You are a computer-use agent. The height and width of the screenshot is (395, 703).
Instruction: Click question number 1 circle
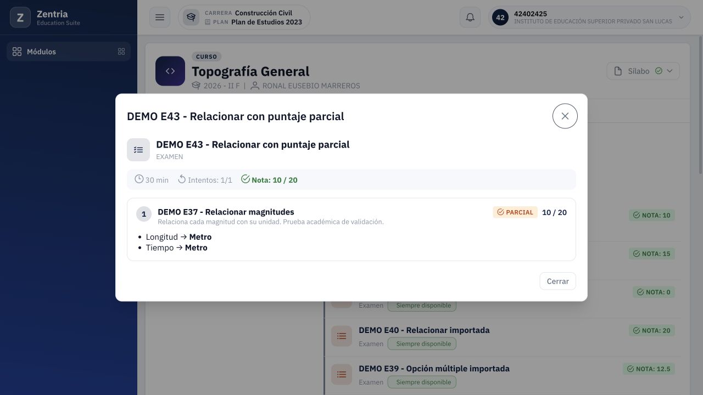coord(144,214)
